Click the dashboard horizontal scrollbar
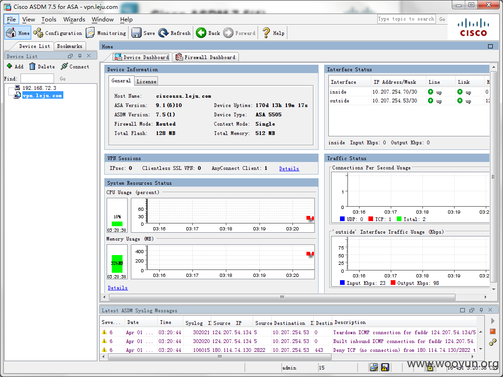 pyautogui.click(x=282, y=297)
